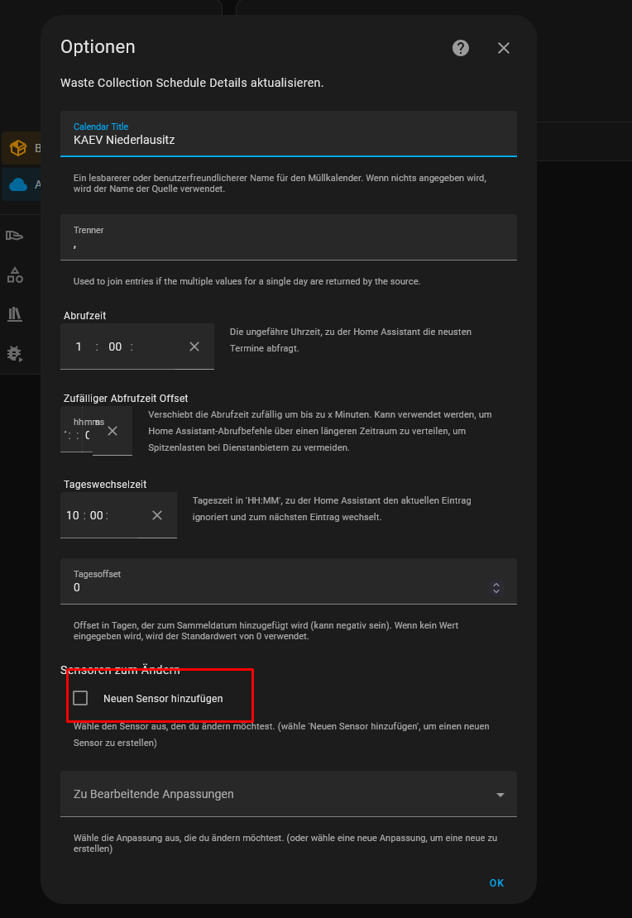
Task: Expand the Zu Bearbeitende Anpassungen dropdown
Action: click(288, 794)
